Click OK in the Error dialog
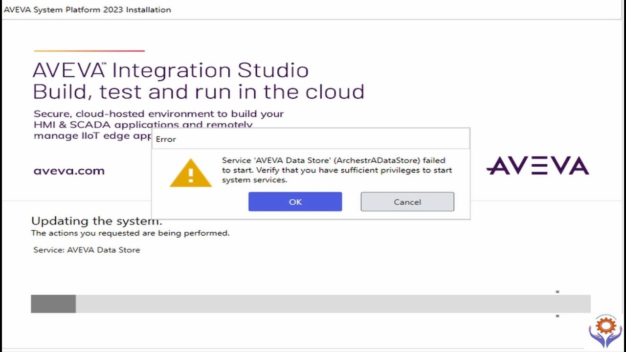 (x=295, y=202)
